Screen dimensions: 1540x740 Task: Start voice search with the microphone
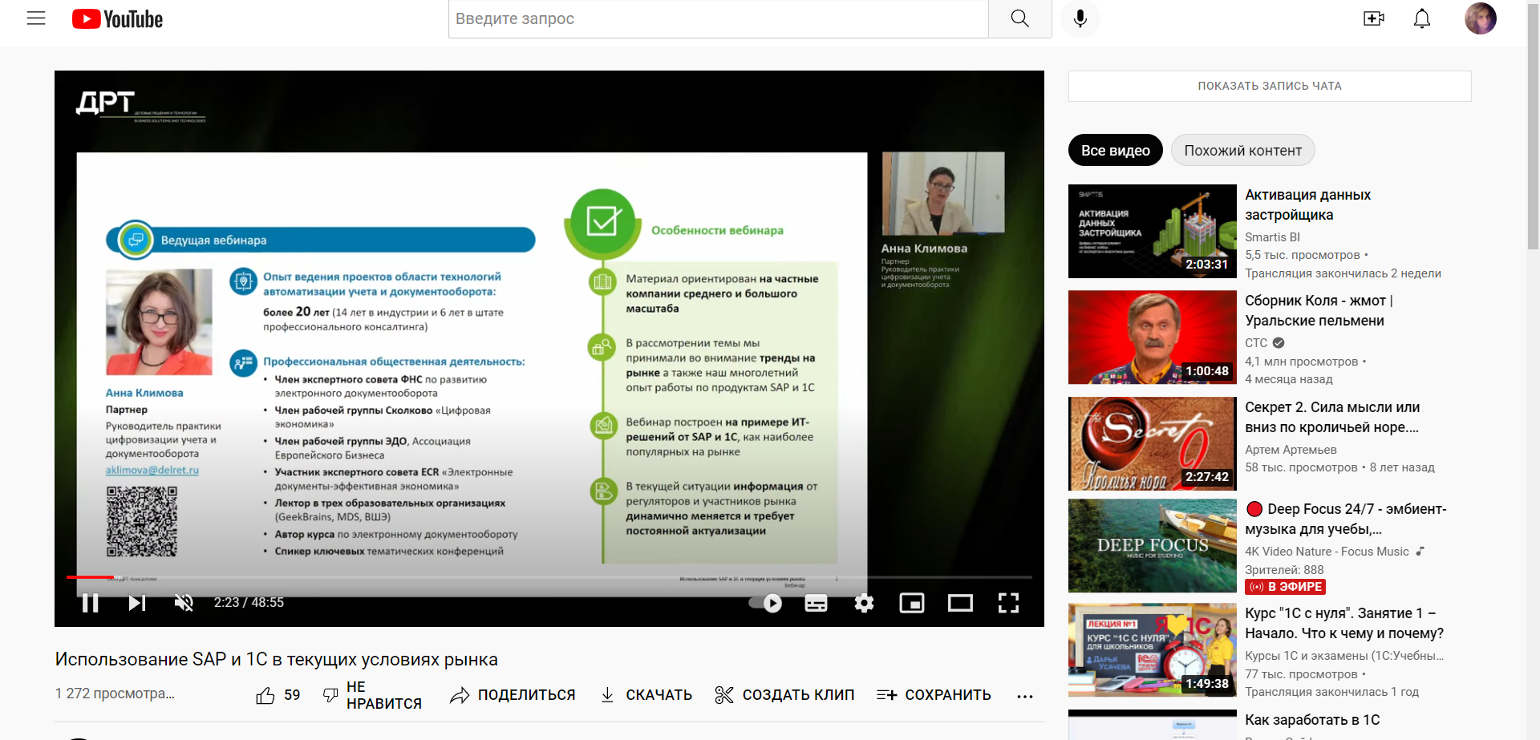click(1080, 18)
